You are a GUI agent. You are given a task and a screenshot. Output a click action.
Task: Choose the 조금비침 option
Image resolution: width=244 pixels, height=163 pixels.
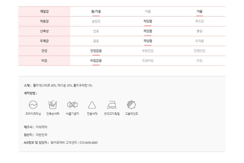pos(148,60)
